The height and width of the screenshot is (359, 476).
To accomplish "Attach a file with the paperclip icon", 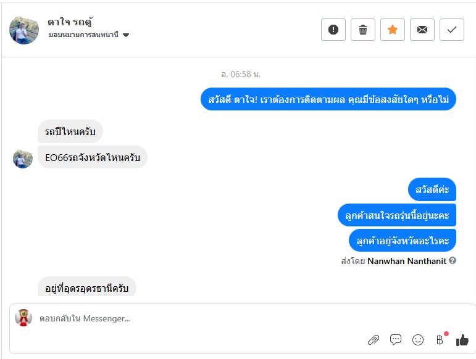I will (373, 340).
